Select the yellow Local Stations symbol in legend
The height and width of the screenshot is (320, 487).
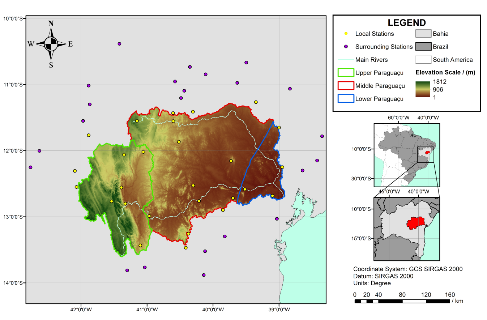point(346,34)
